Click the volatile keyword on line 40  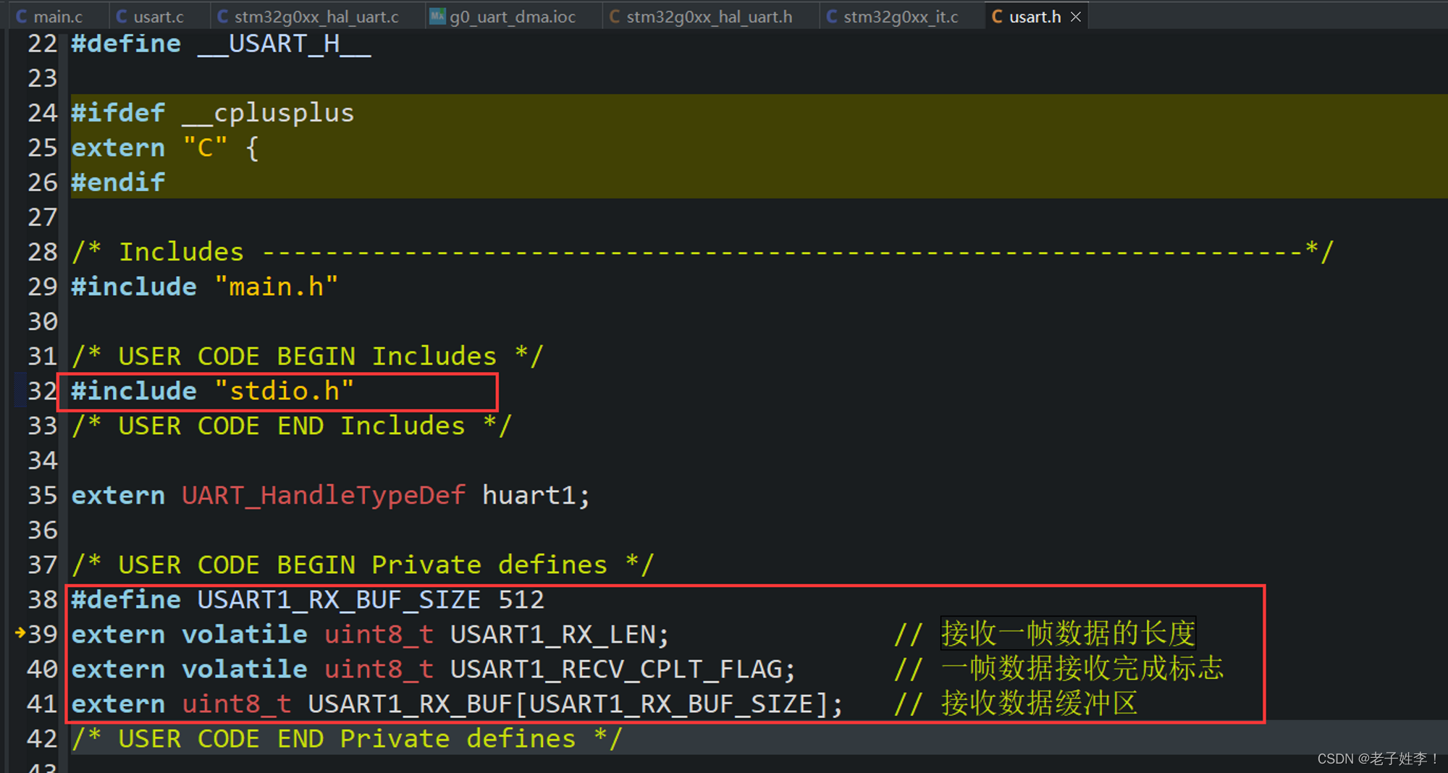click(x=244, y=669)
